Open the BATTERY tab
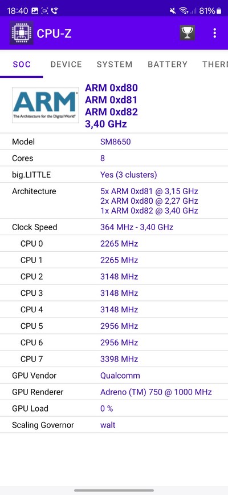Viewport: 228px width, 495px height. point(168,65)
